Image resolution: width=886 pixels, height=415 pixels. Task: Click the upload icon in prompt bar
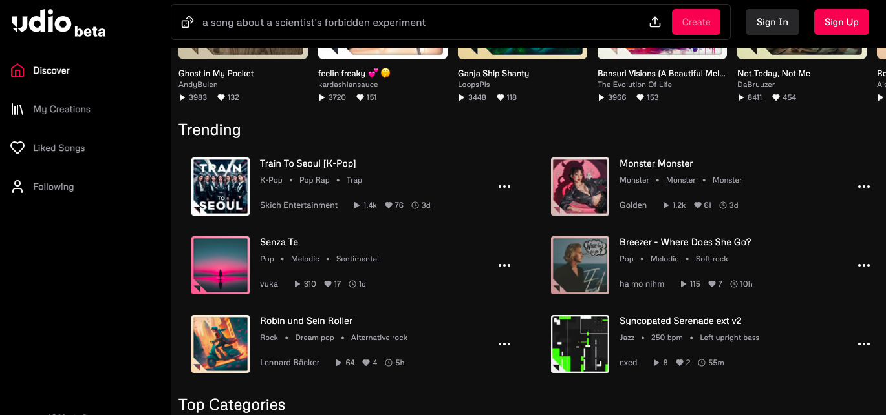[655, 23]
